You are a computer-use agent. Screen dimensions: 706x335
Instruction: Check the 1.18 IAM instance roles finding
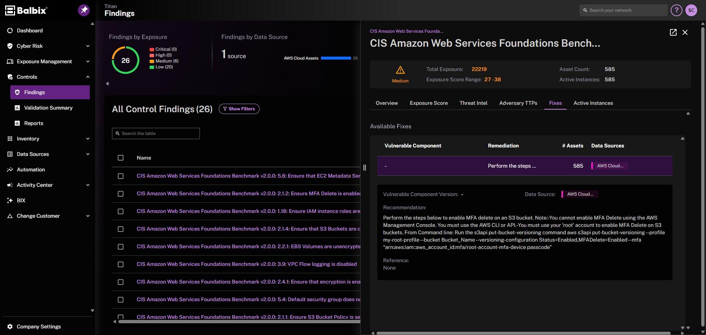121,211
